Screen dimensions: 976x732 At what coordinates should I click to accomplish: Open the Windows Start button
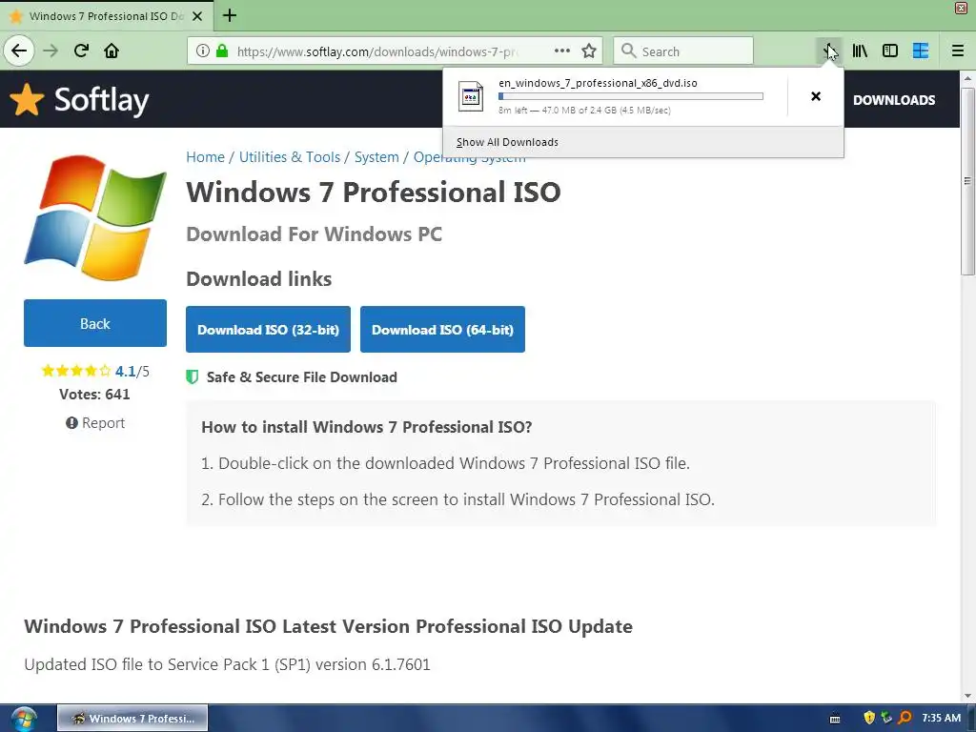point(24,719)
